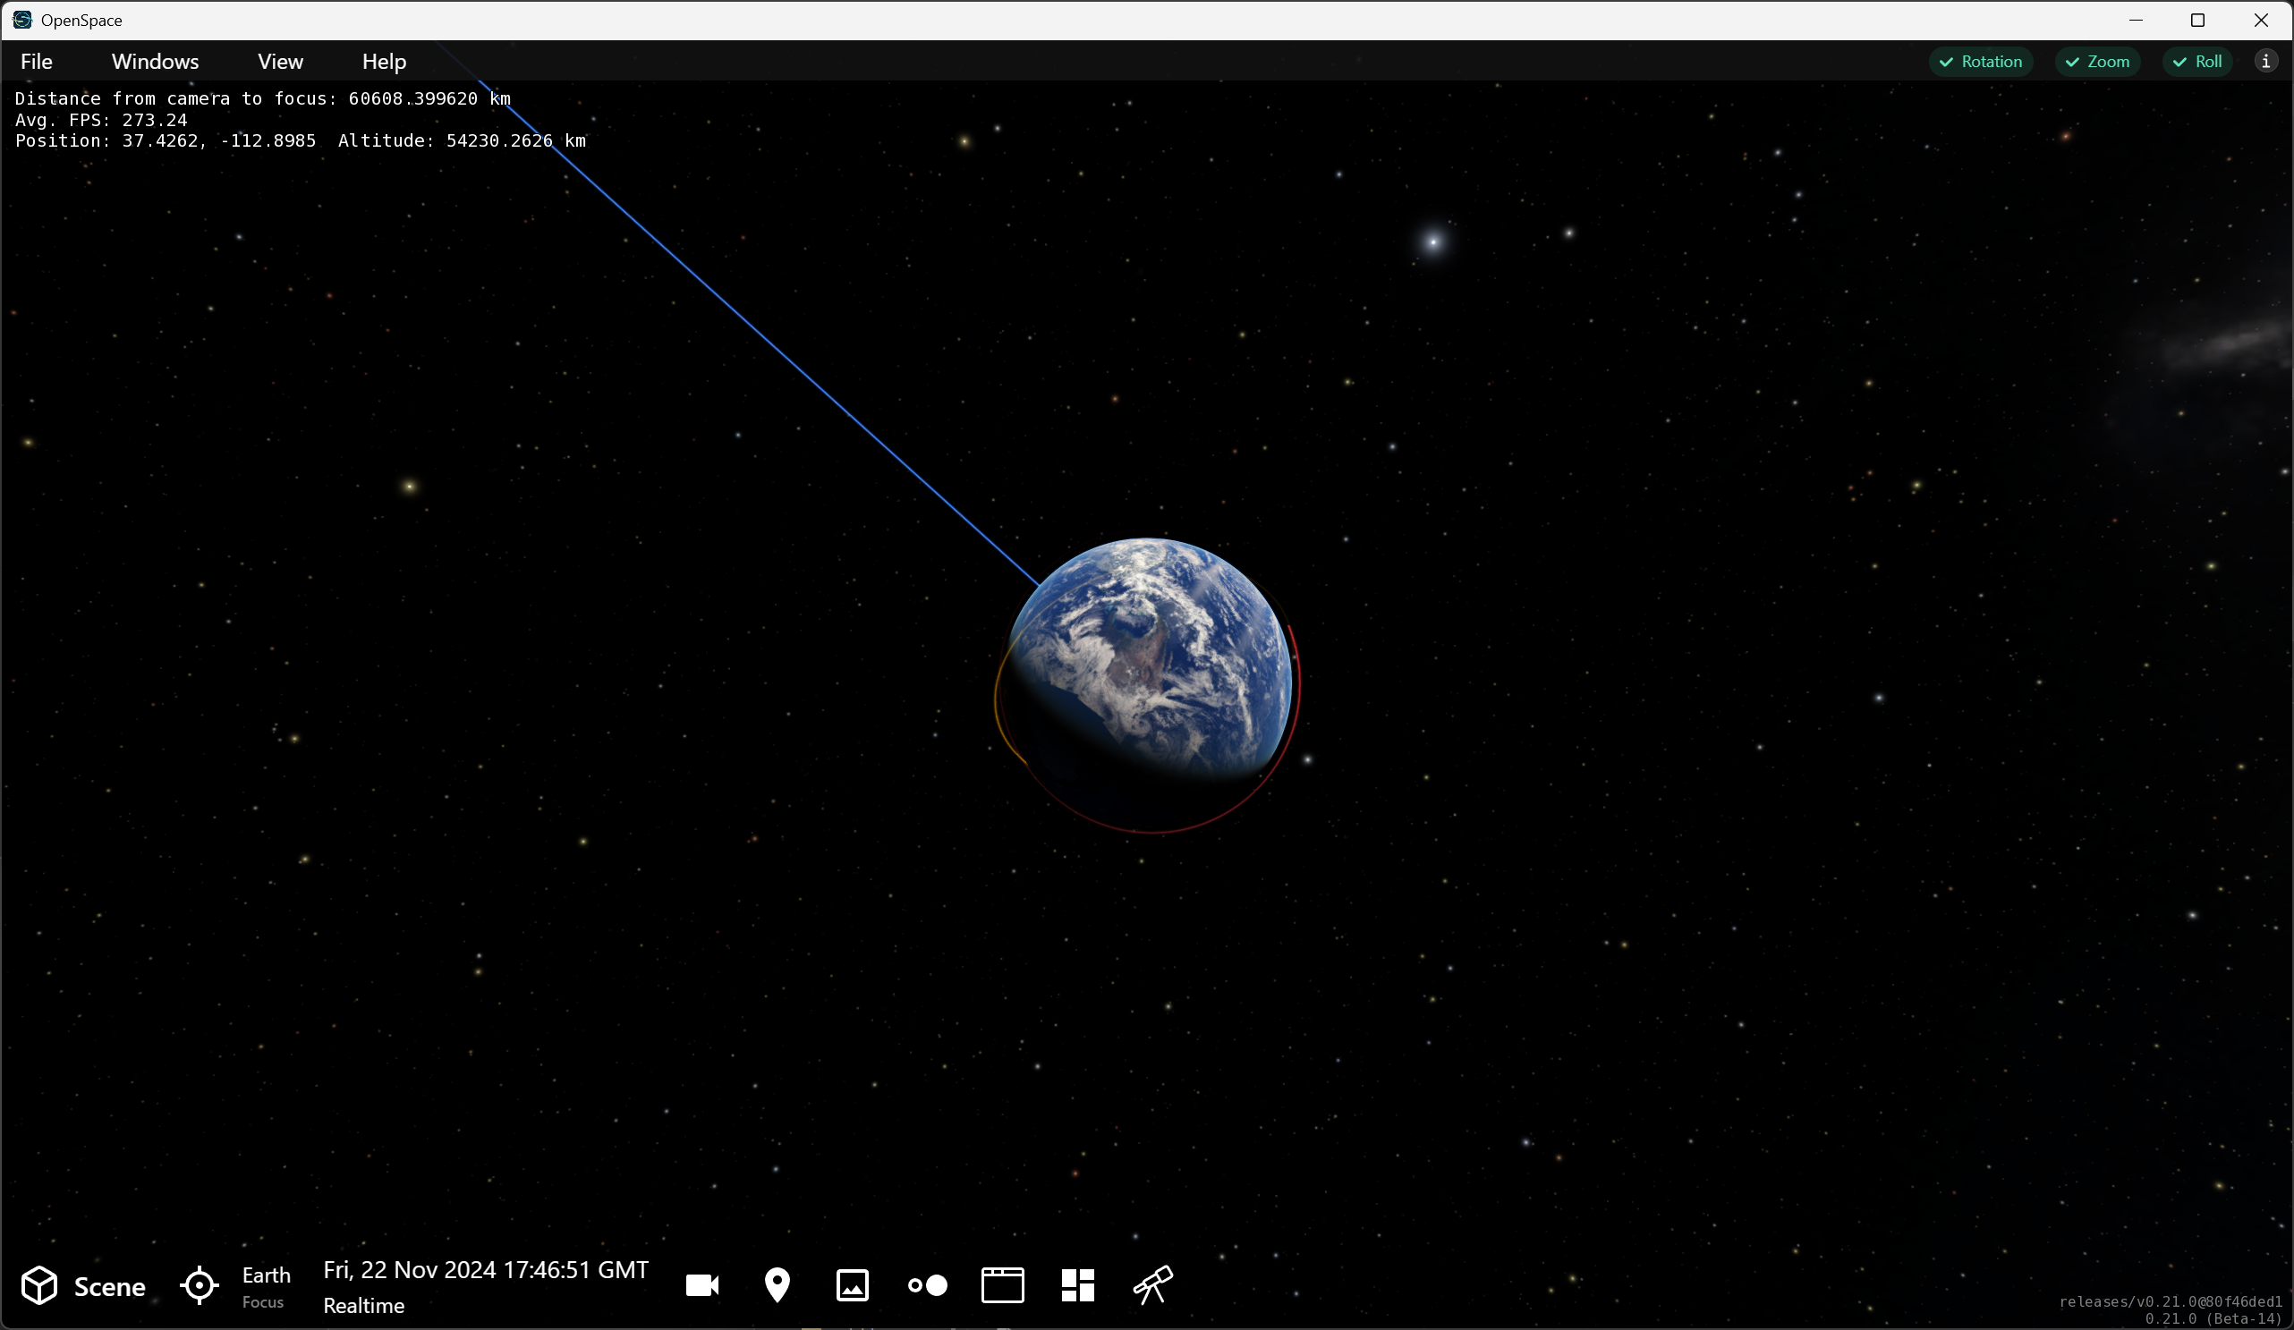Open the Windows menu
This screenshot has width=2294, height=1330.
156,62
